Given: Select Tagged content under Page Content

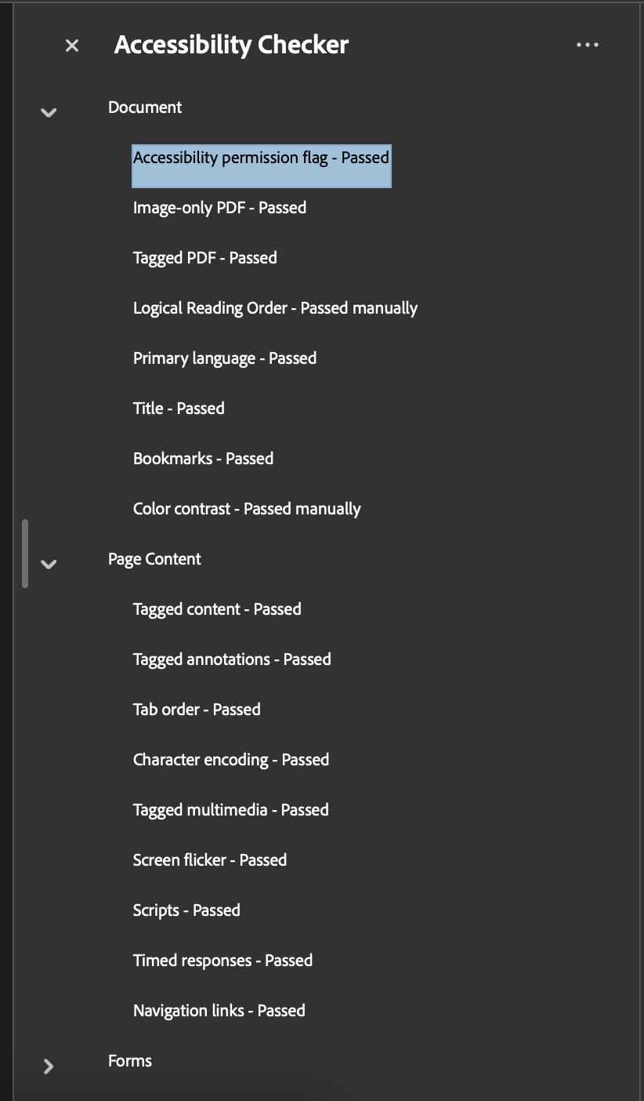Looking at the screenshot, I should tap(218, 609).
